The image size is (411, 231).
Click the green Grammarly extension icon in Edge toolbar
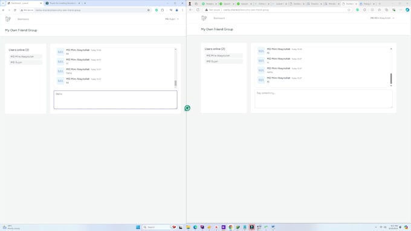[357, 10]
